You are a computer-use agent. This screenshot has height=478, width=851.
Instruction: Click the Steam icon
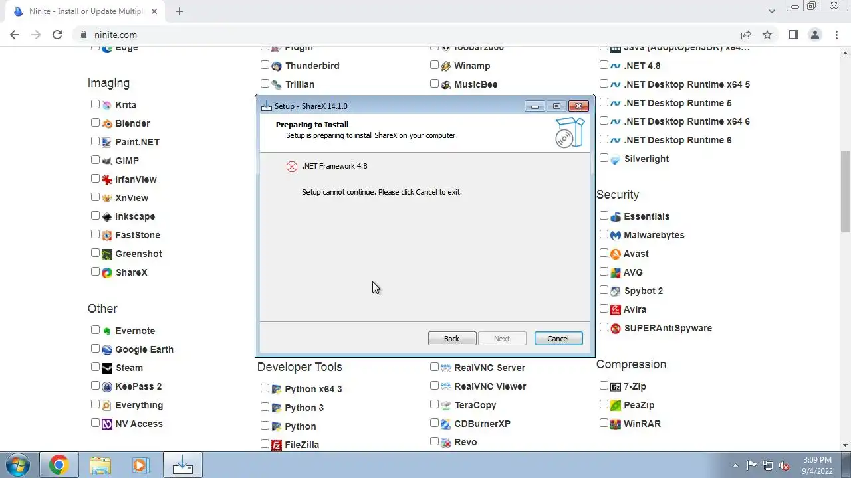(107, 368)
